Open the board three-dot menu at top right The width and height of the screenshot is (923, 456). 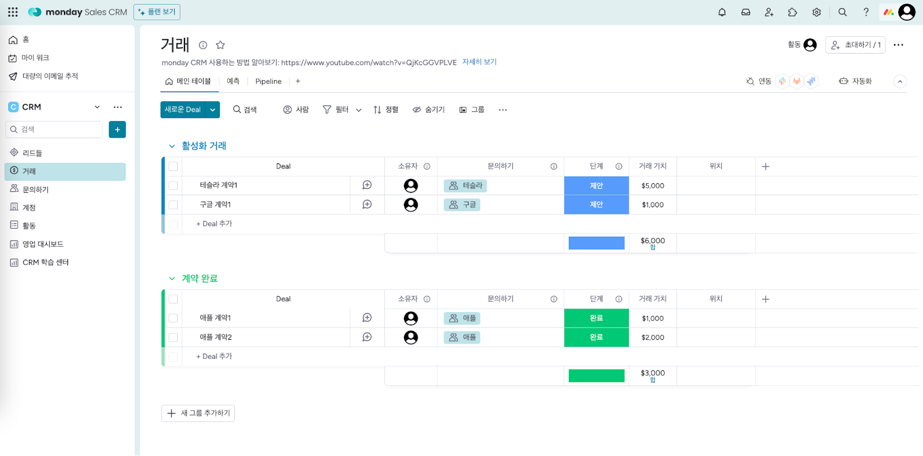click(898, 45)
